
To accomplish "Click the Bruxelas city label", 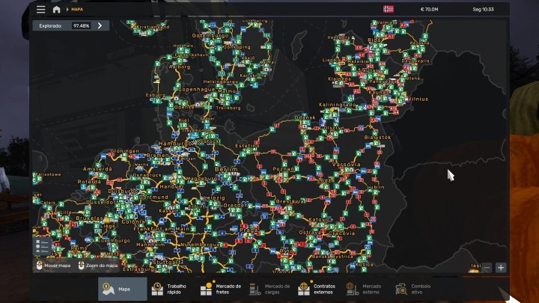I will [x=89, y=218].
